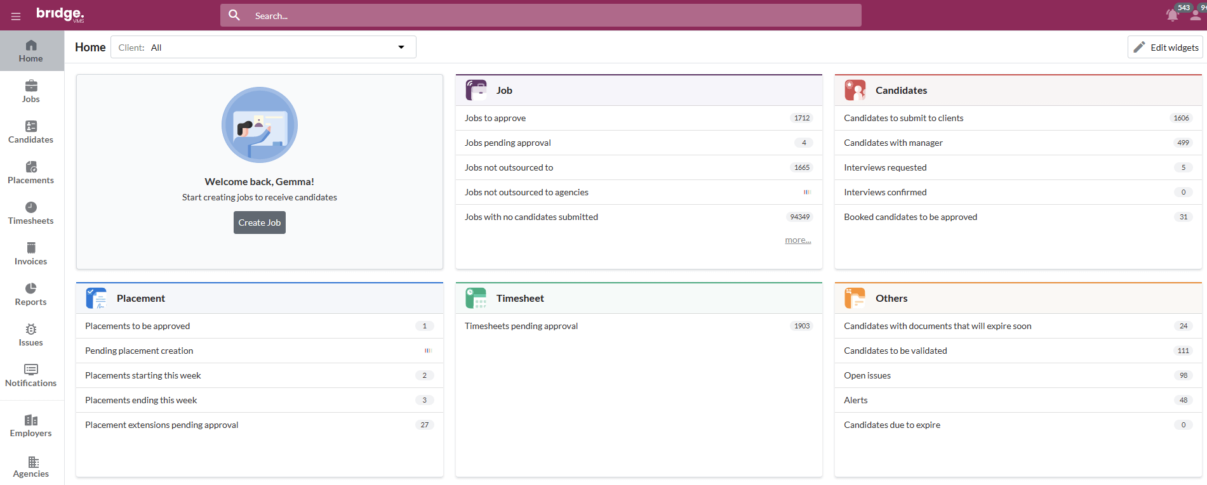Click the user profile icon
The height and width of the screenshot is (485, 1207).
click(1196, 16)
